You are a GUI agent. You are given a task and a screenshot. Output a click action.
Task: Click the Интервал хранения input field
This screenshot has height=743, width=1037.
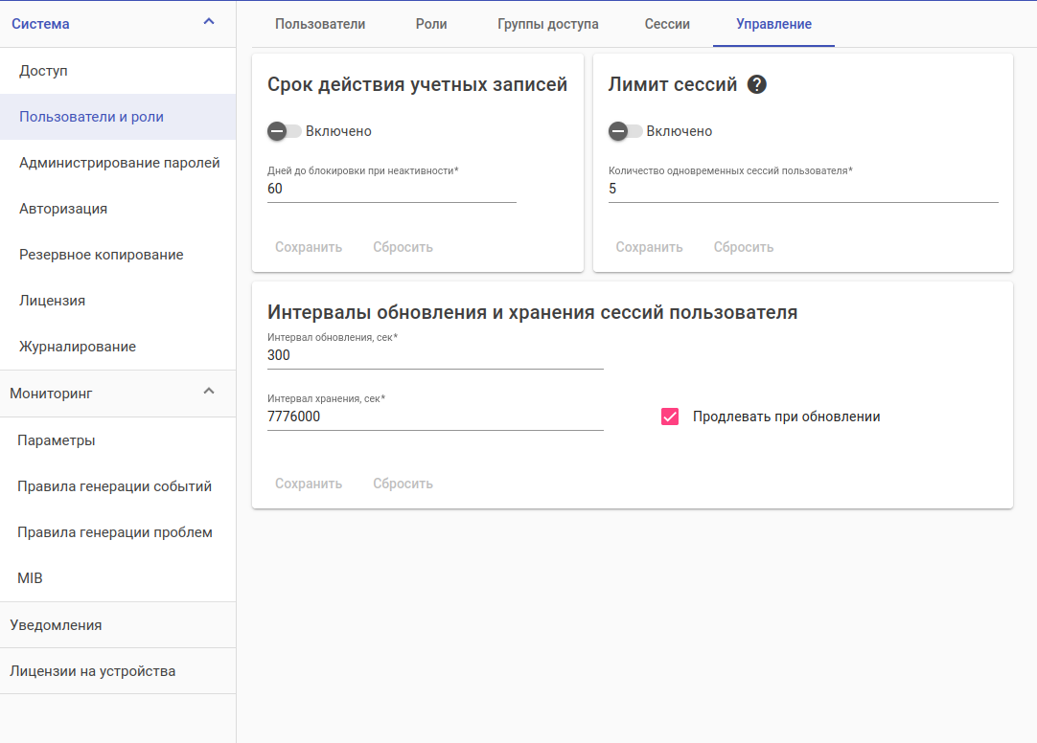coord(434,417)
